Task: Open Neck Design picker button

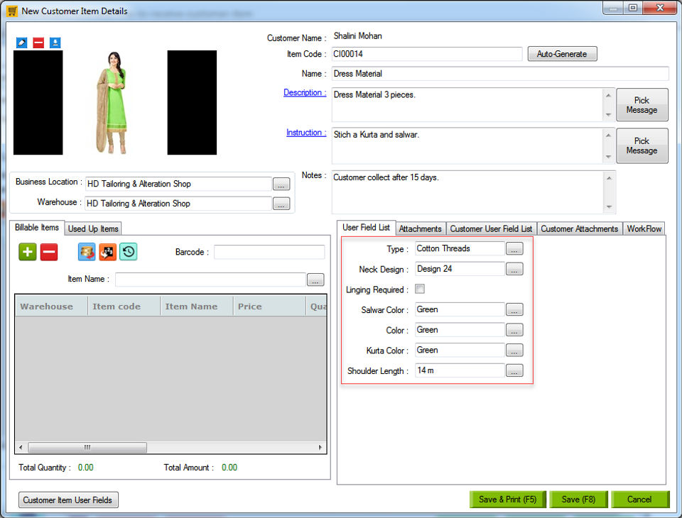Action: (514, 269)
